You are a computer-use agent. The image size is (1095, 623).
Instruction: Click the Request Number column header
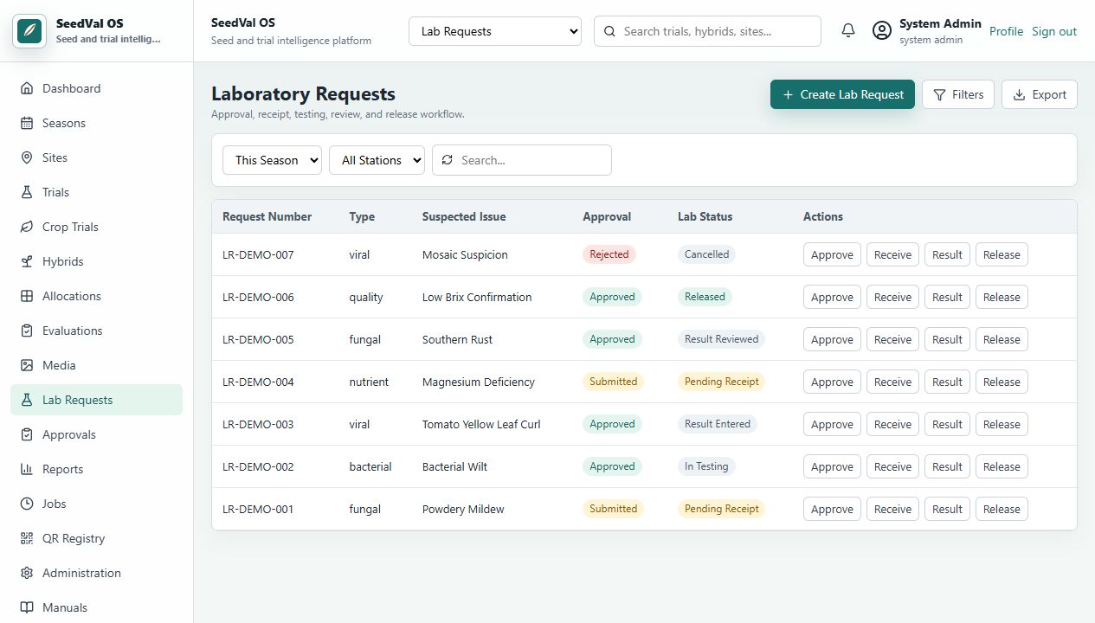267,216
